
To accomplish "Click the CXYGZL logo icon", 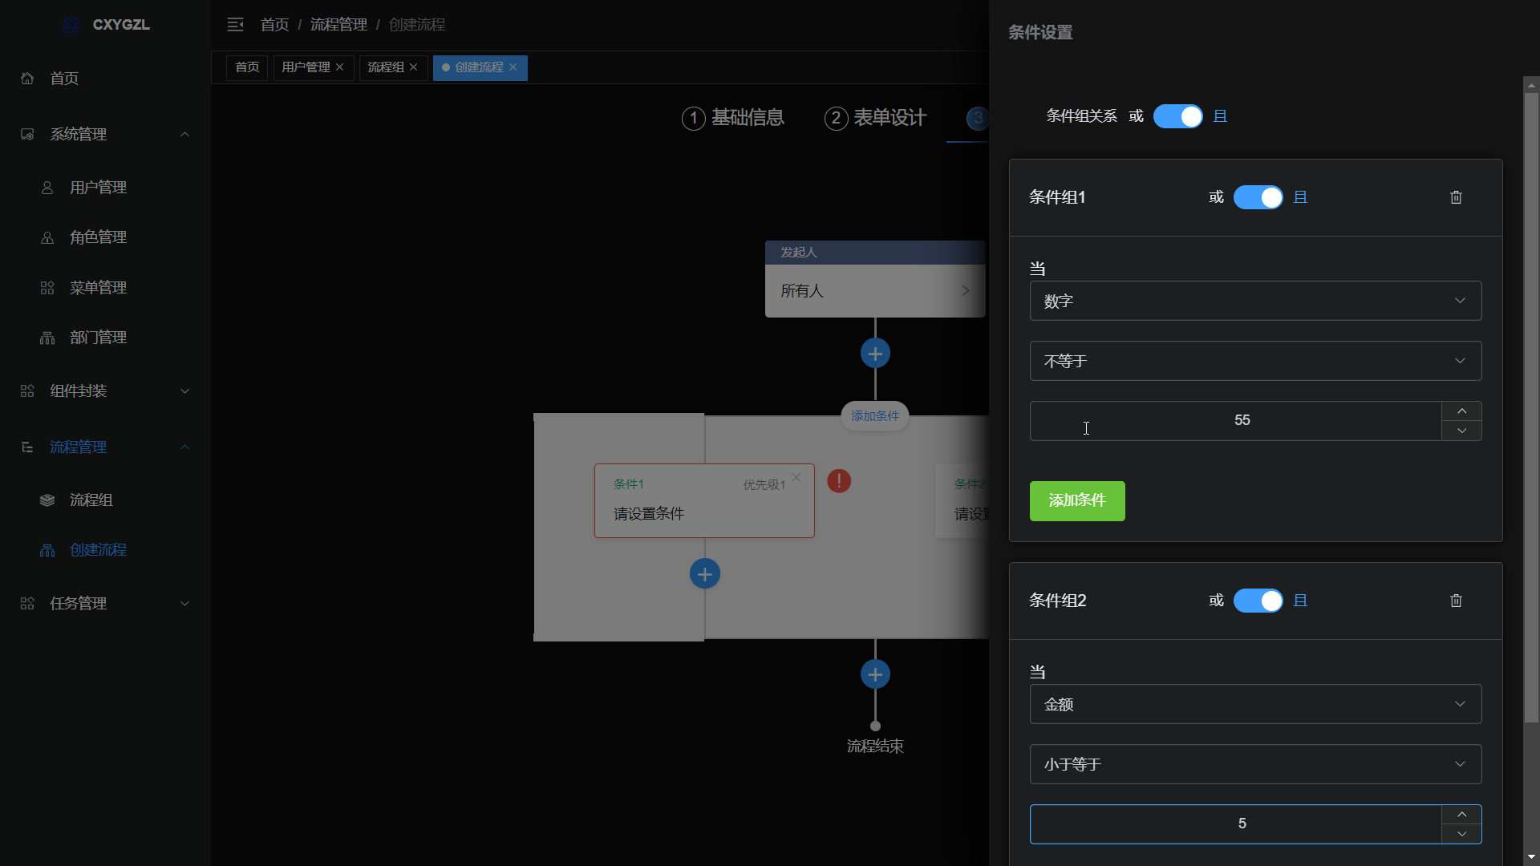I will click(x=71, y=25).
